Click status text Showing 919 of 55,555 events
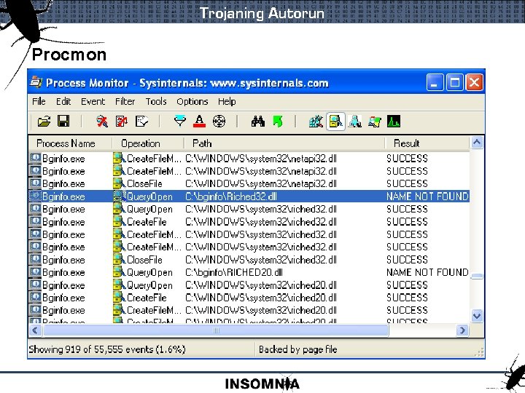The height and width of the screenshot is (393, 525). 106,349
